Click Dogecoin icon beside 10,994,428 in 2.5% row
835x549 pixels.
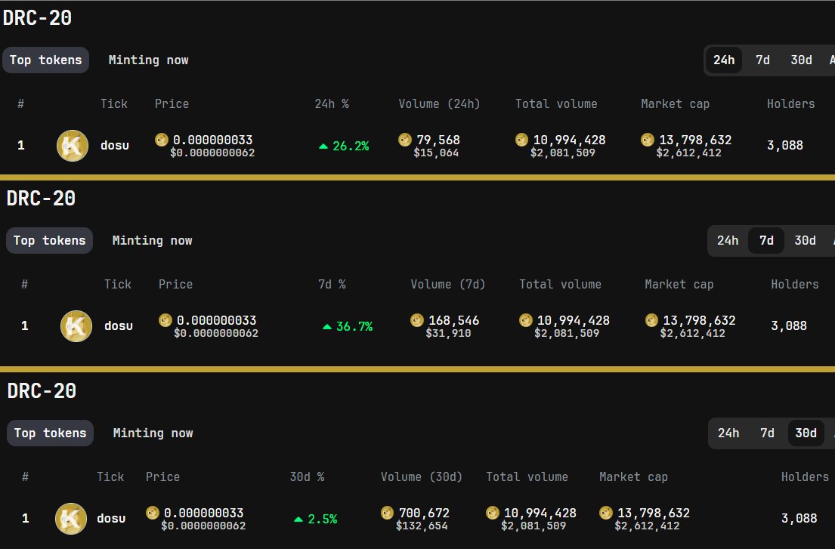coord(493,512)
